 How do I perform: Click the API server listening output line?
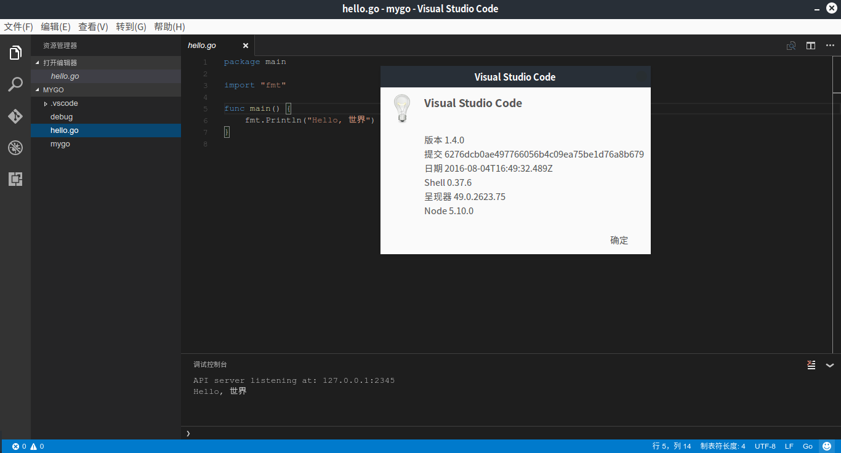click(x=294, y=380)
